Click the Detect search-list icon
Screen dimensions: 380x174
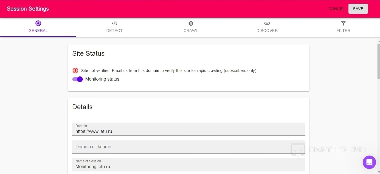114,23
